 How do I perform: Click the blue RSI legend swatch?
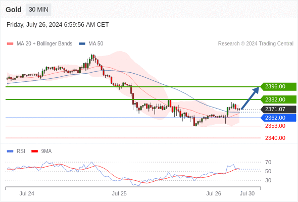10,151
